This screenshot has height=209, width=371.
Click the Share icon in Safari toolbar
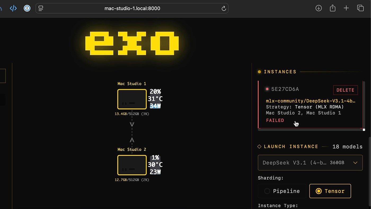pos(332,8)
